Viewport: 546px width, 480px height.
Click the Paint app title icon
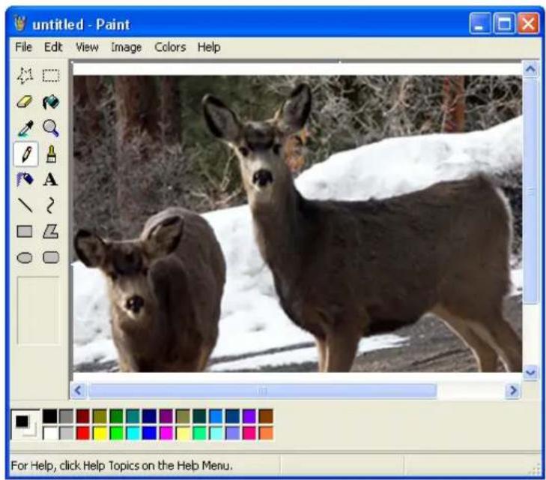20,24
